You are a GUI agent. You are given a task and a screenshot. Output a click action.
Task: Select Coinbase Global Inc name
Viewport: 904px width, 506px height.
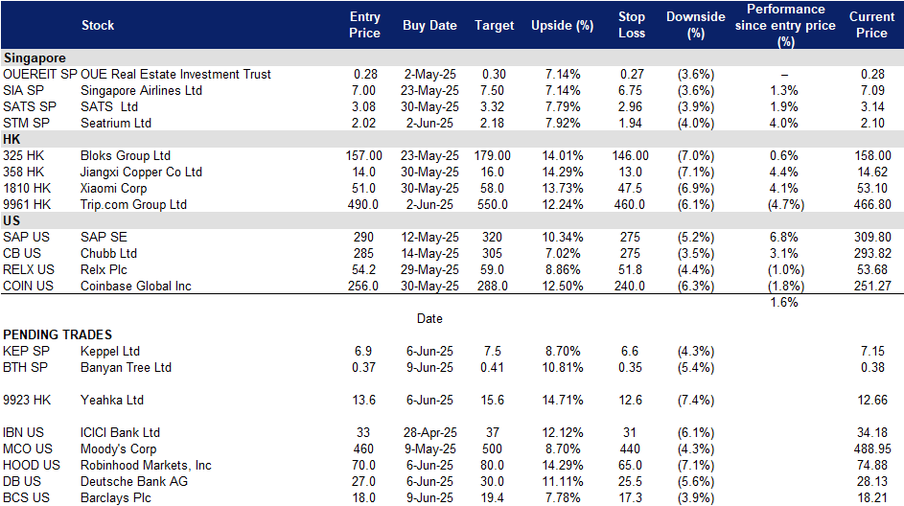(x=136, y=286)
